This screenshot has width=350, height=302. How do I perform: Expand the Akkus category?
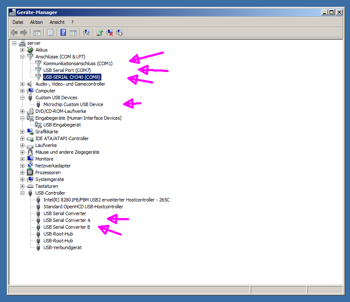click(x=22, y=50)
